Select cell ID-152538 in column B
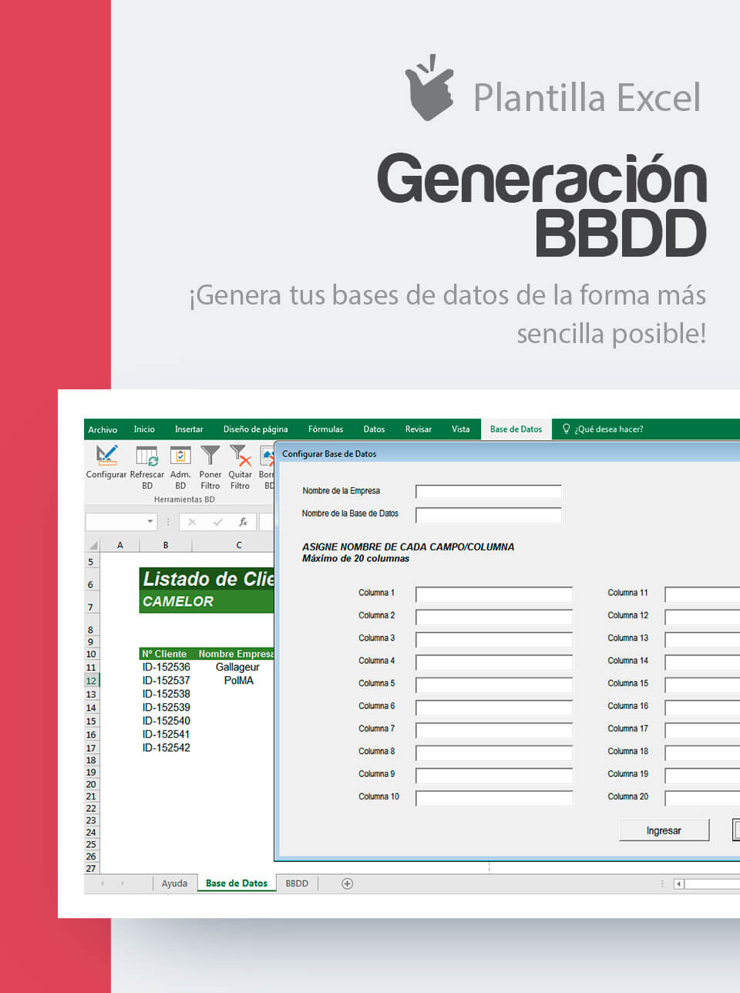Image resolution: width=740 pixels, height=993 pixels. 166,694
